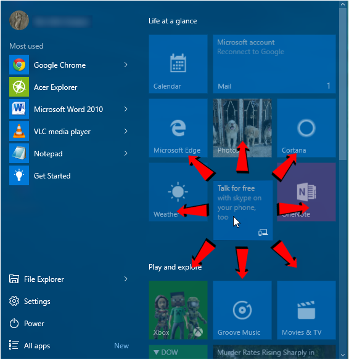Open the Cortana tile
The image size is (349, 360).
point(306,128)
